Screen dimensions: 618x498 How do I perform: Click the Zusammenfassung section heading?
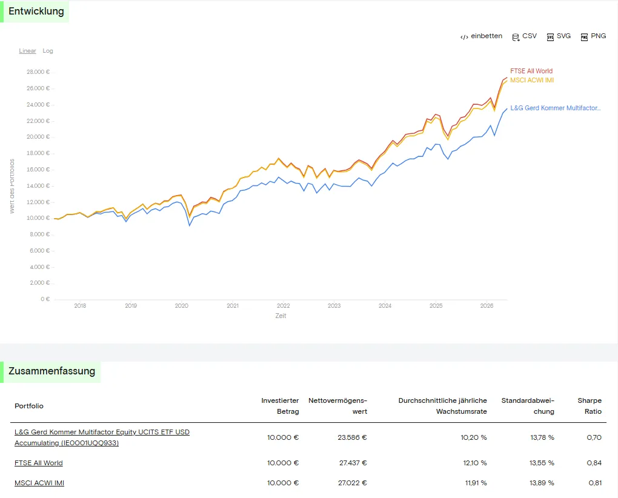pos(51,371)
